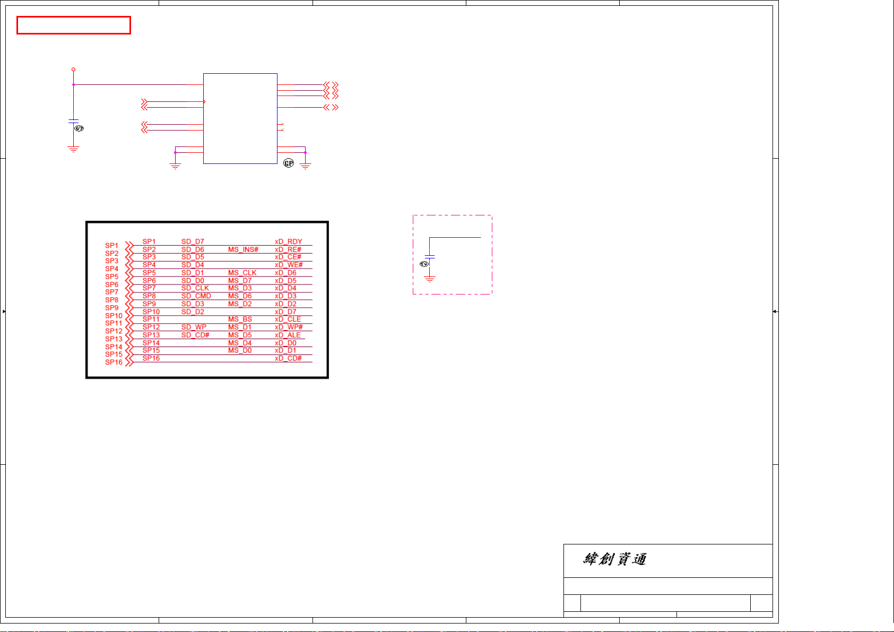Screen dimensions: 894x632
Task: Select the ground symbol under the left capacitor
Action: tap(73, 149)
